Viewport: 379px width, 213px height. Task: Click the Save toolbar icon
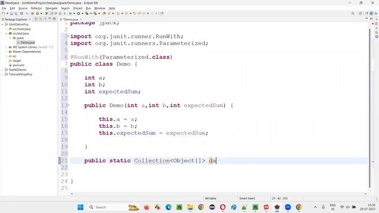pyautogui.click(x=11, y=14)
